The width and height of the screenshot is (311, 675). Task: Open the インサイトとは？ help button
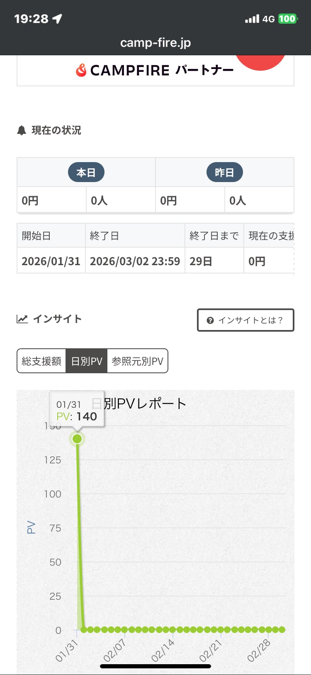245,320
